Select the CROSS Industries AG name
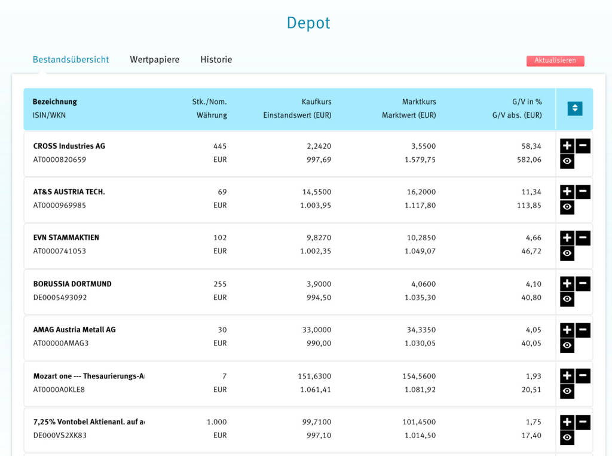The width and height of the screenshot is (612, 456). coord(69,146)
